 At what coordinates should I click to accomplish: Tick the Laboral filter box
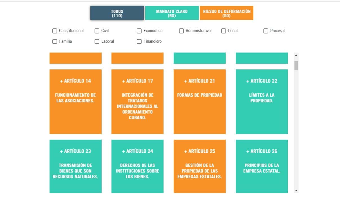(97, 42)
